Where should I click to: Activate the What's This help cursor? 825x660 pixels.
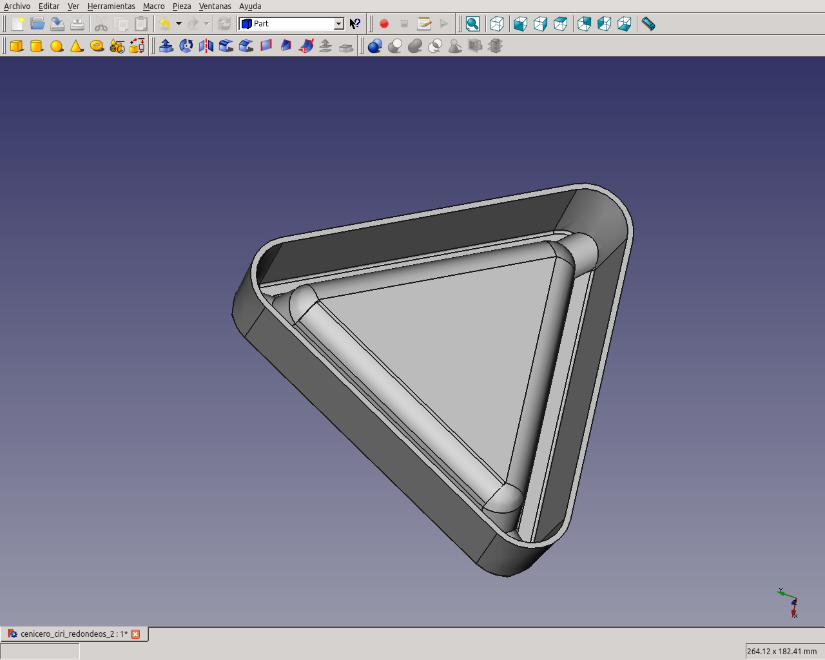355,24
